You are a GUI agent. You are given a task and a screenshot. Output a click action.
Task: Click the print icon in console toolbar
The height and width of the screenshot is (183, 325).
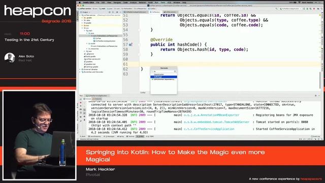pyautogui.click(x=84, y=116)
